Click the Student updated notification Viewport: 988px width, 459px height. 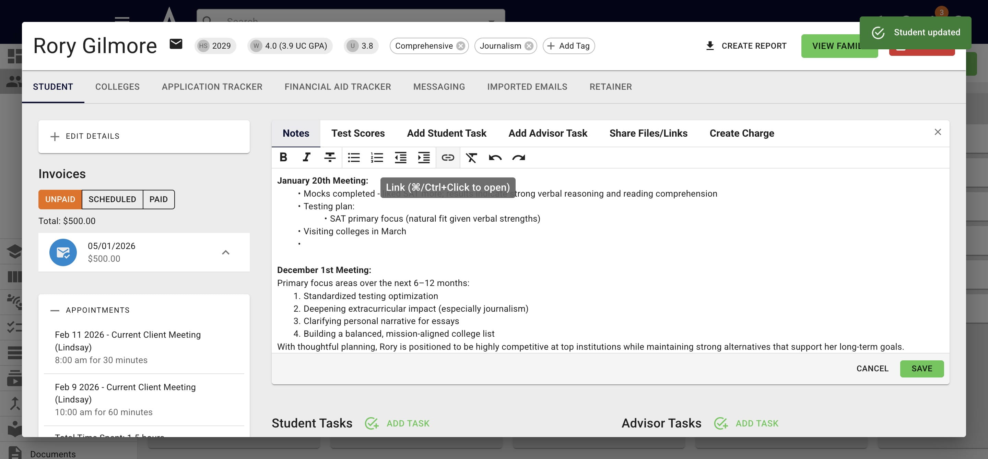coord(915,33)
